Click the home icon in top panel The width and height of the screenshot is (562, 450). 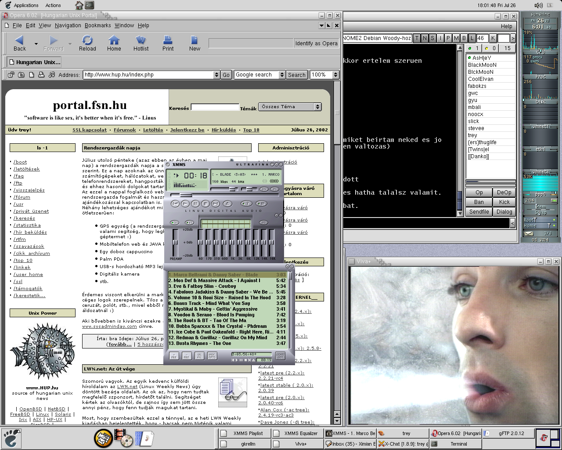point(79,5)
